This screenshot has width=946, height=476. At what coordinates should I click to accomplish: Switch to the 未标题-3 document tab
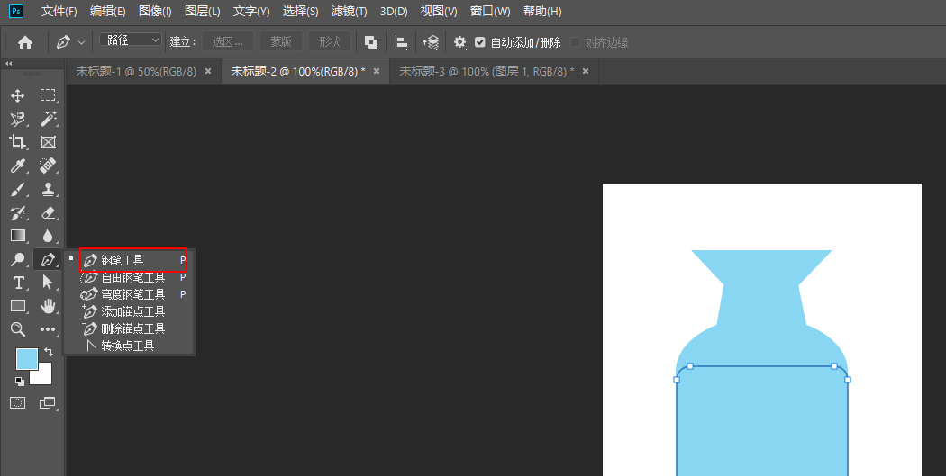point(486,71)
